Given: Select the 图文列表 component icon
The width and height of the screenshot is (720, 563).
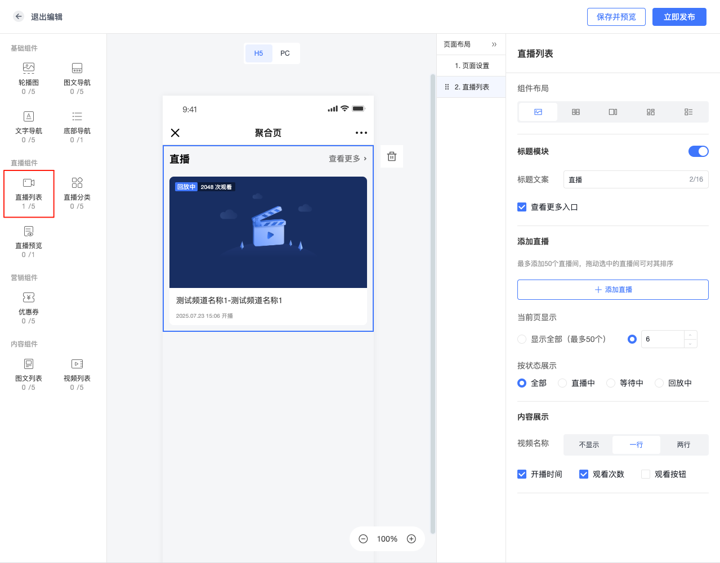Looking at the screenshot, I should pyautogui.click(x=29, y=364).
